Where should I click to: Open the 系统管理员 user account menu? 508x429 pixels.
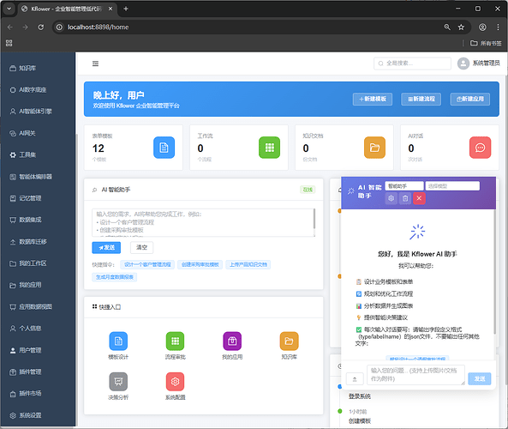(x=479, y=63)
